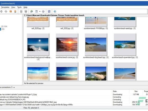Select download row containing Uploads/HolidayImages
Screen dimensions: 148x111
pos(74,102)
